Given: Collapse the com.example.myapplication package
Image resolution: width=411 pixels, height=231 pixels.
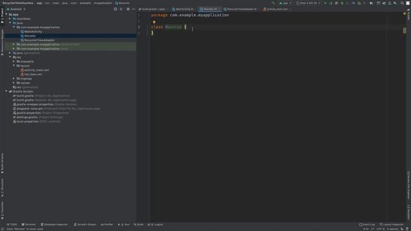Looking at the screenshot, I should tap(14, 27).
